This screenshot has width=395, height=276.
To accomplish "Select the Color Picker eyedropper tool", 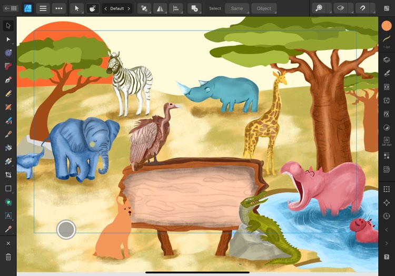I will (8, 229).
